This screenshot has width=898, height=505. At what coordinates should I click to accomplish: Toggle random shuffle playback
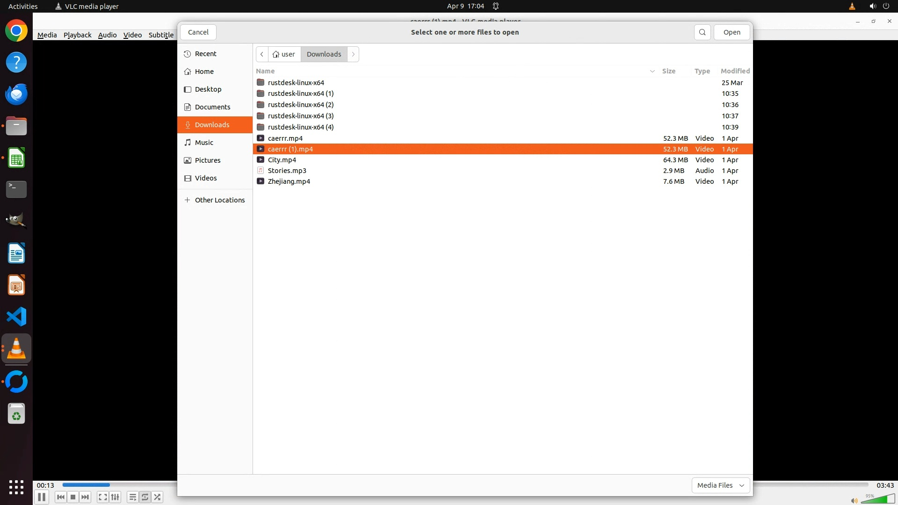158,497
